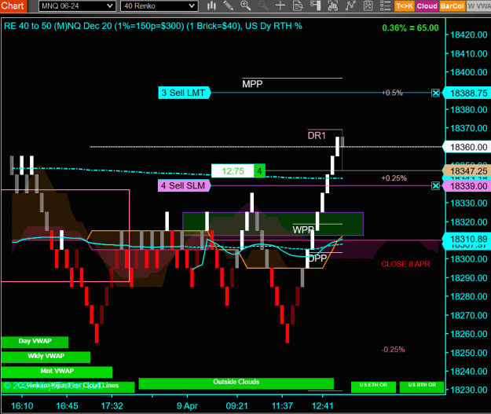Open the 40 Renko bar type dropdown
491x414 pixels.
tap(159, 6)
